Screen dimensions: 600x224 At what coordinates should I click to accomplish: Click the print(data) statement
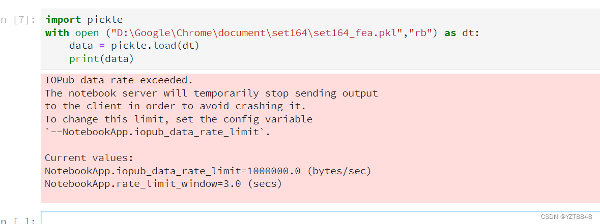[x=101, y=59]
